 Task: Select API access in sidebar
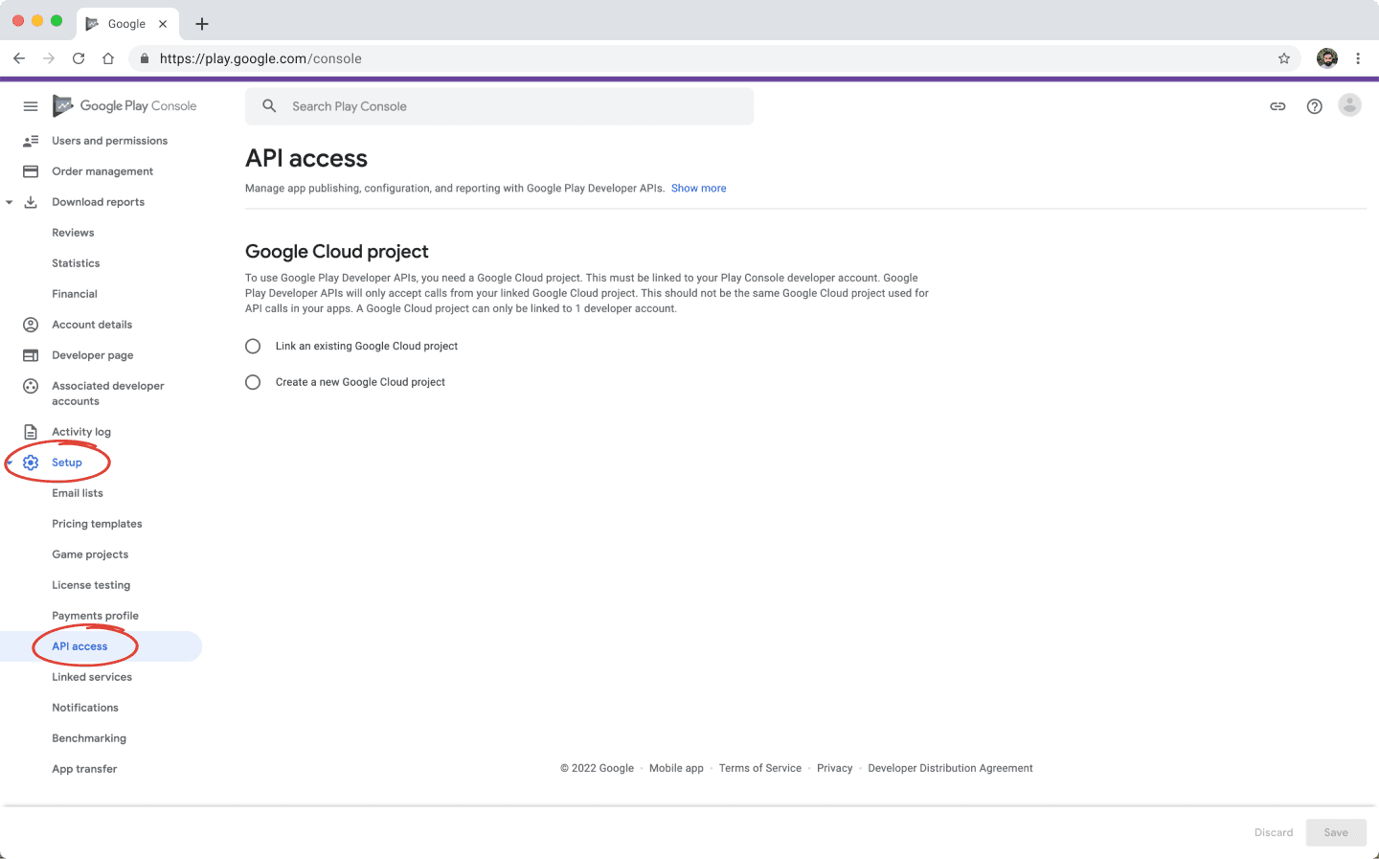point(79,646)
